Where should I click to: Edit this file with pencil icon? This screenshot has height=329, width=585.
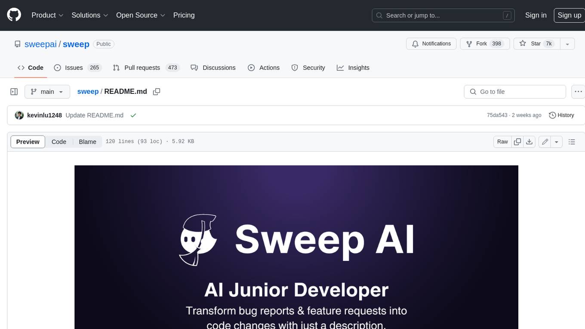545,142
